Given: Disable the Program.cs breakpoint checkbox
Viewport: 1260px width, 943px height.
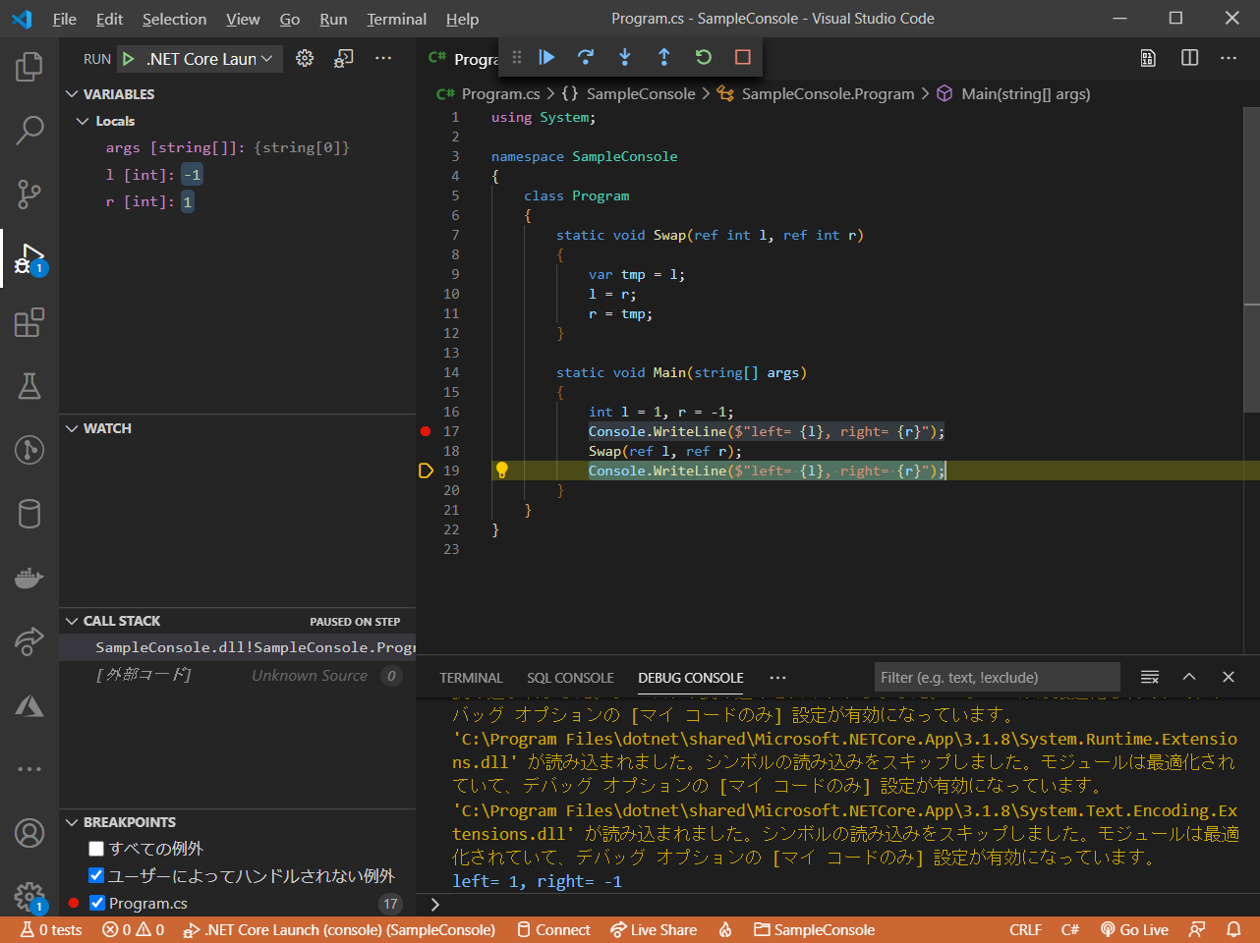Looking at the screenshot, I should [x=96, y=903].
